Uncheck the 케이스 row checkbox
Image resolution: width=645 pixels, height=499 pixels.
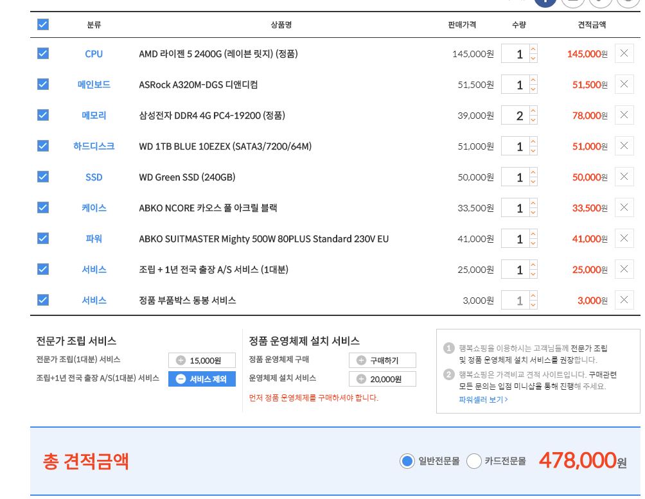point(43,207)
